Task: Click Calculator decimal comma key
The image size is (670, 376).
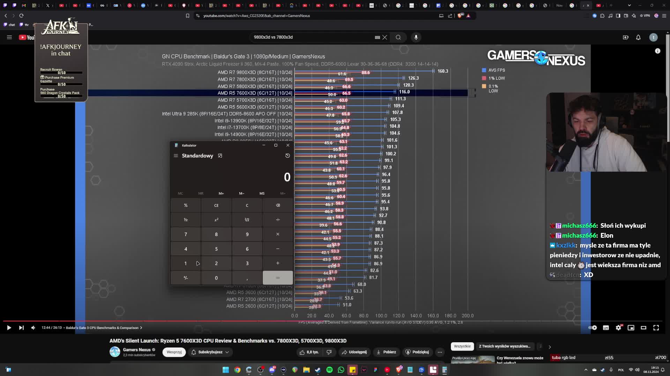Action: click(247, 278)
